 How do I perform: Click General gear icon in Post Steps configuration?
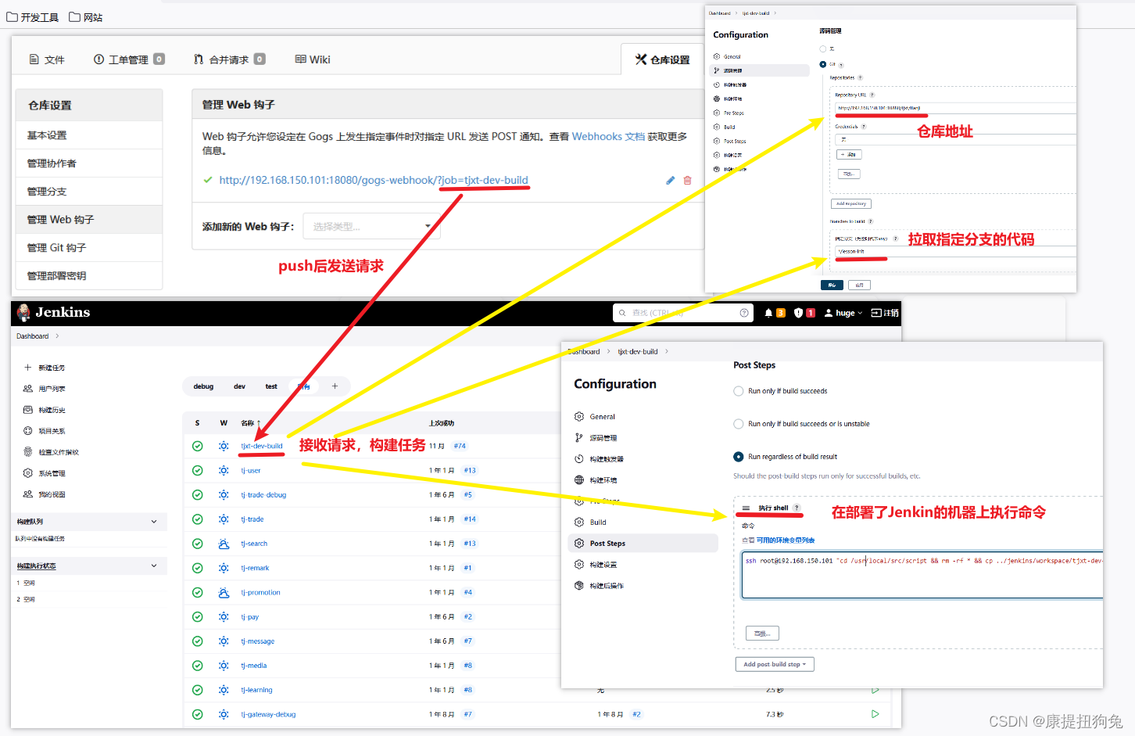pyautogui.click(x=579, y=417)
